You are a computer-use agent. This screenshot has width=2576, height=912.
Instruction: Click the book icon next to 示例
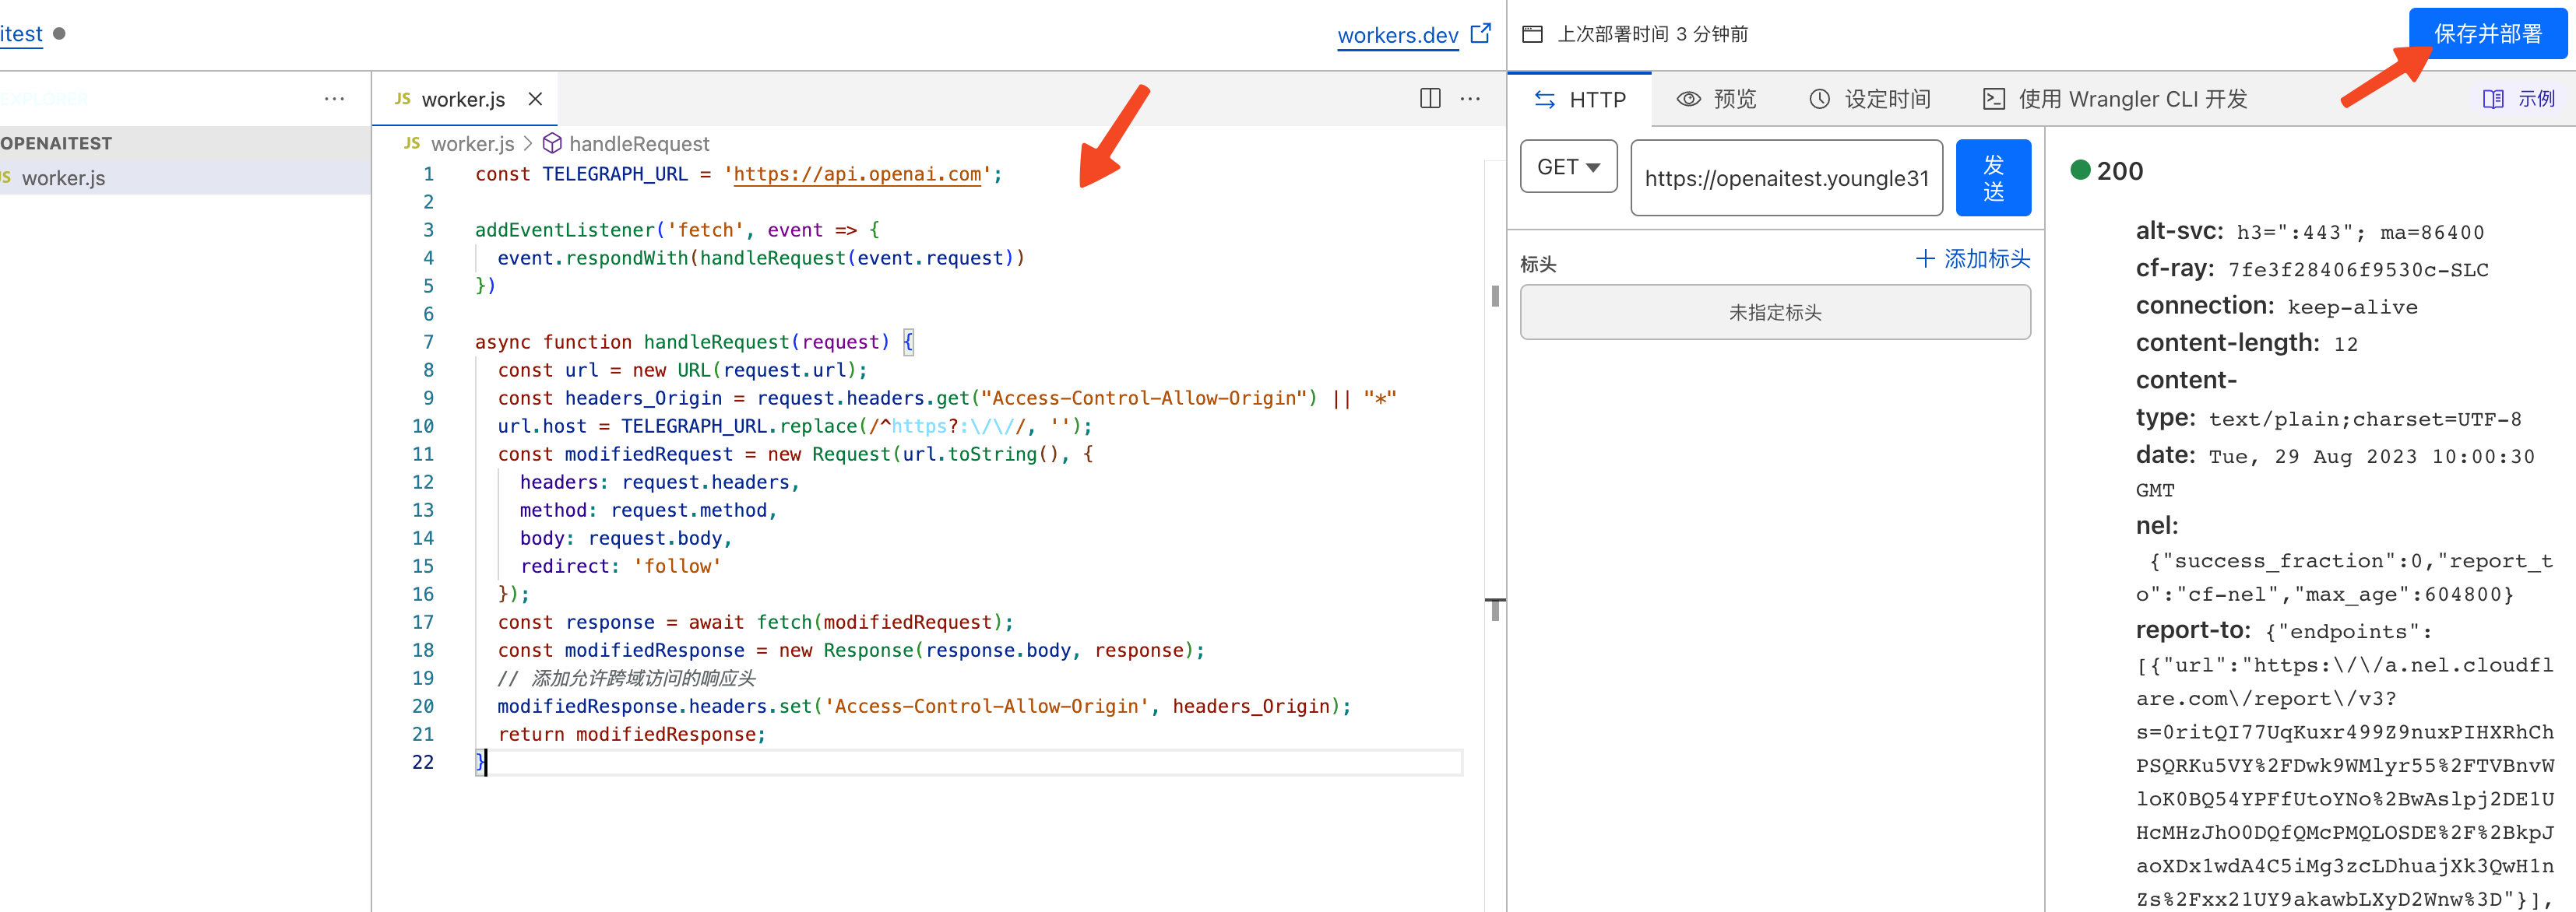pyautogui.click(x=2493, y=99)
